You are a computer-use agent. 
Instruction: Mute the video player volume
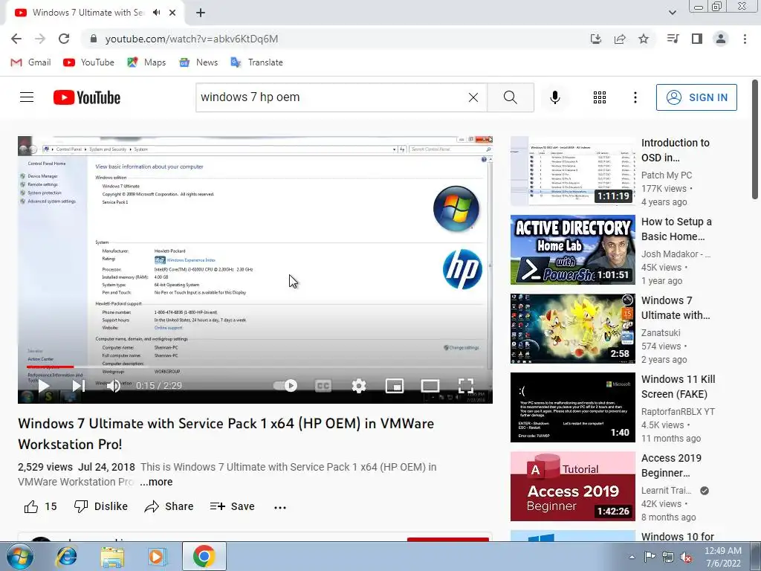pyautogui.click(x=114, y=386)
